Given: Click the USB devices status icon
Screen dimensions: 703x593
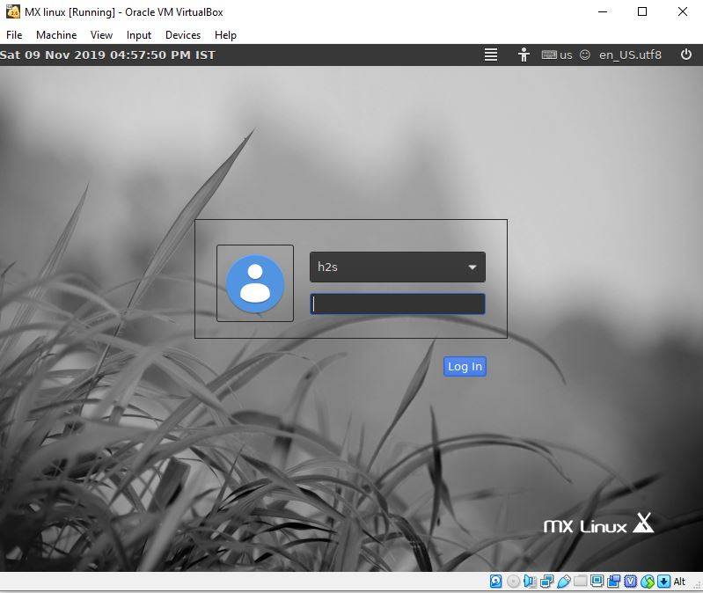Looking at the screenshot, I should tap(564, 582).
